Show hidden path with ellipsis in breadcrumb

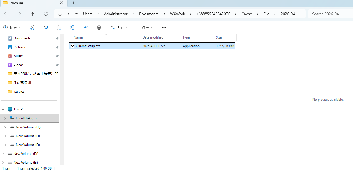[76, 14]
